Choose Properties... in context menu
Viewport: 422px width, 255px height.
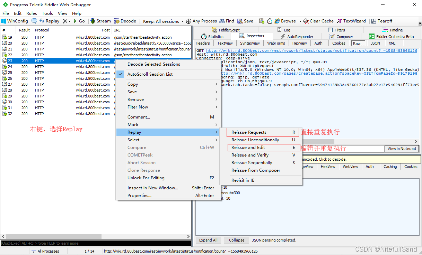tap(168, 196)
